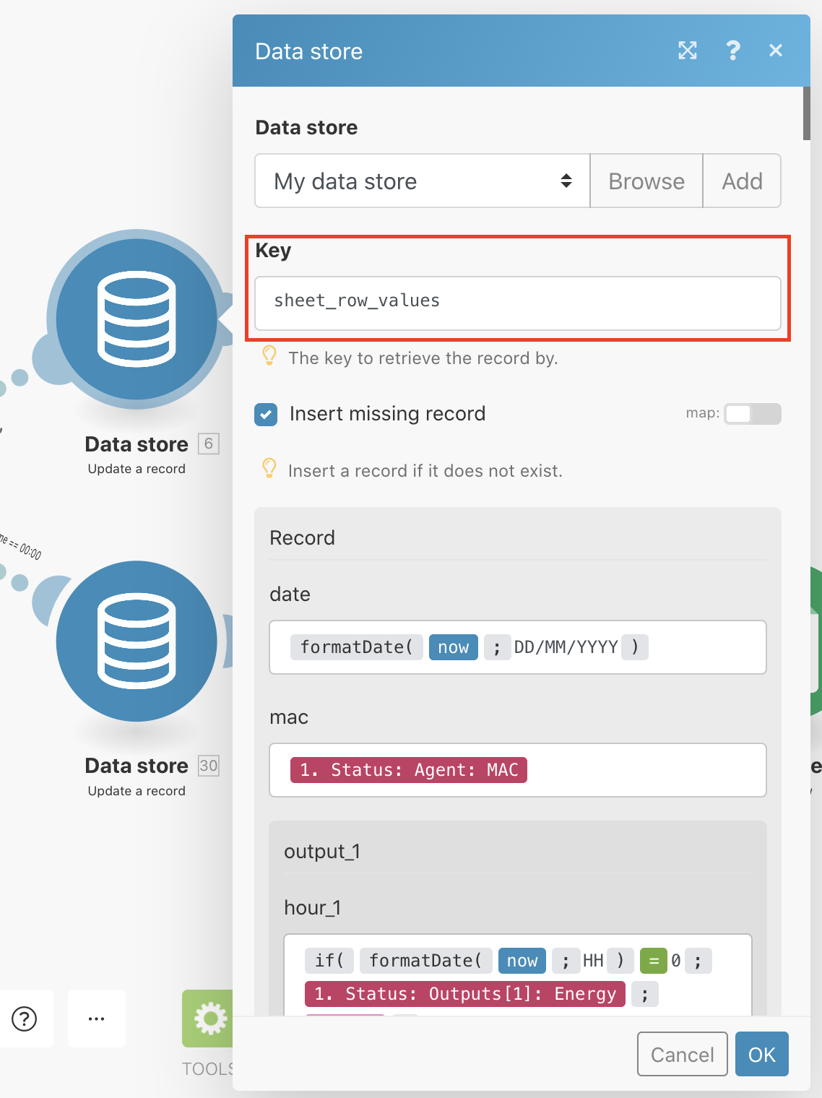The width and height of the screenshot is (822, 1098).
Task: Open the help circle icon at bottom left
Action: [25, 1019]
